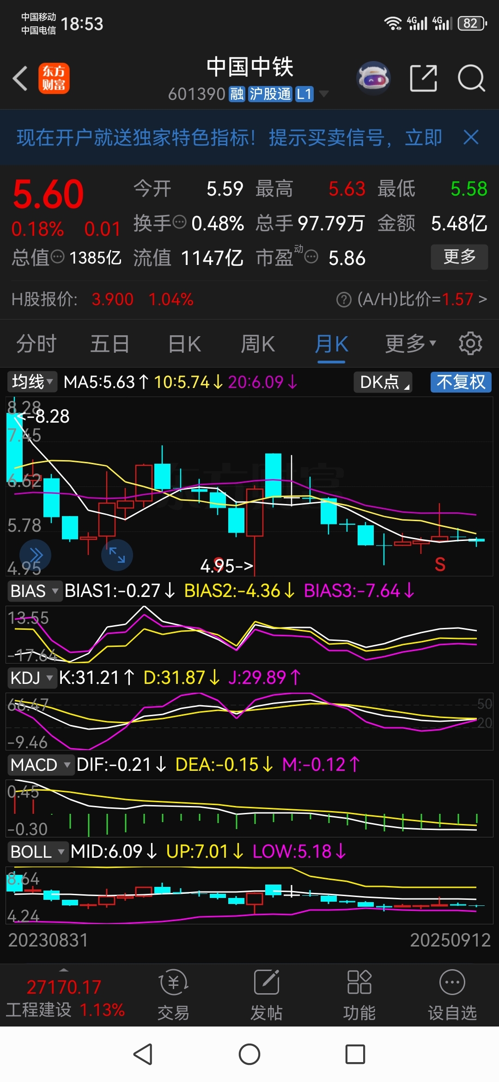Tap the info icon next to 市盈
The height and width of the screenshot is (1082, 499).
point(312,257)
